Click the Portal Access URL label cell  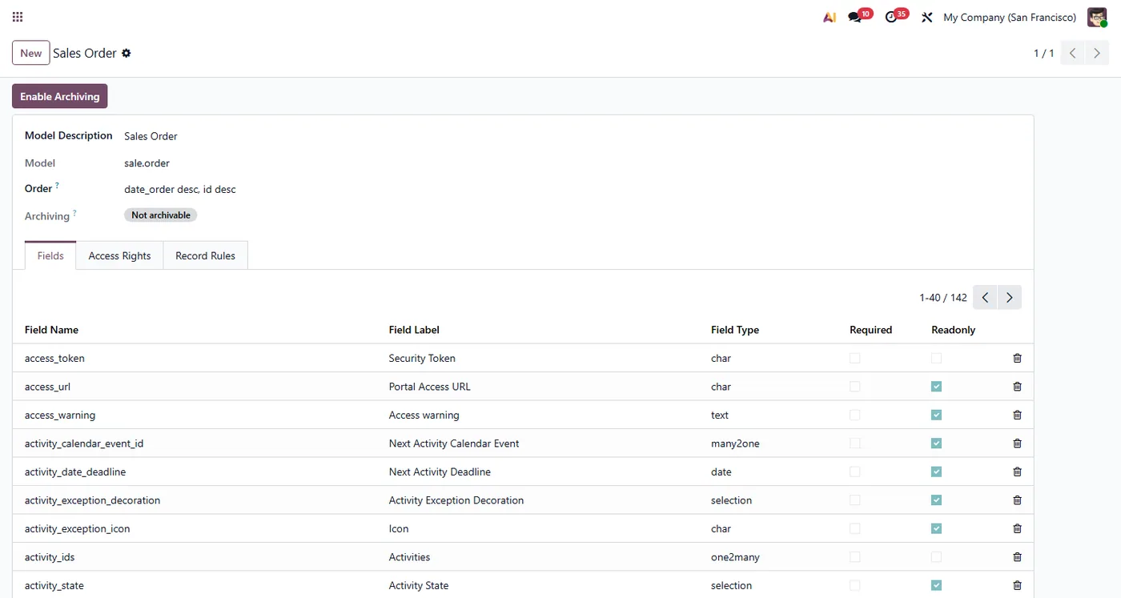tap(429, 387)
